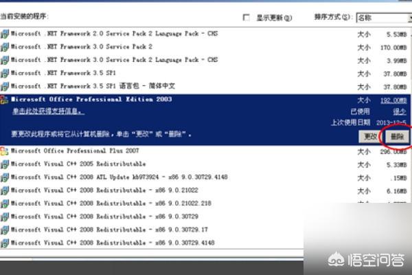Click the 3.99MB size value
Viewport: 412px width, 275px height.
[396, 60]
